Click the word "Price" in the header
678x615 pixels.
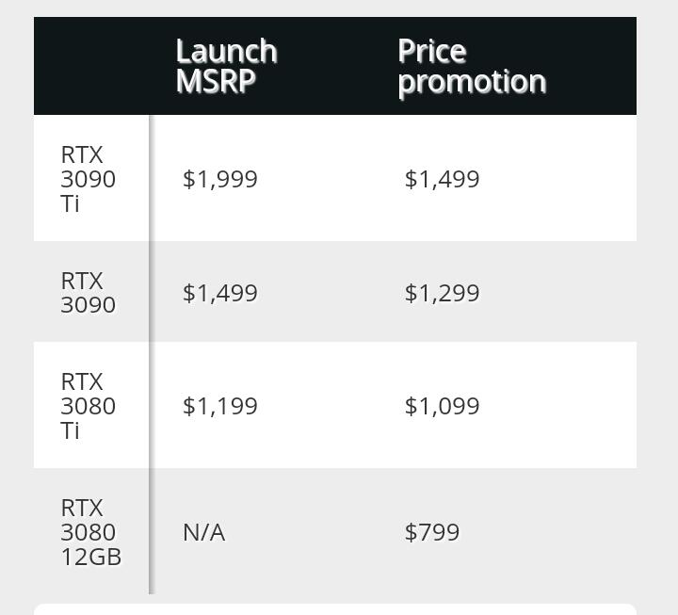click(432, 51)
